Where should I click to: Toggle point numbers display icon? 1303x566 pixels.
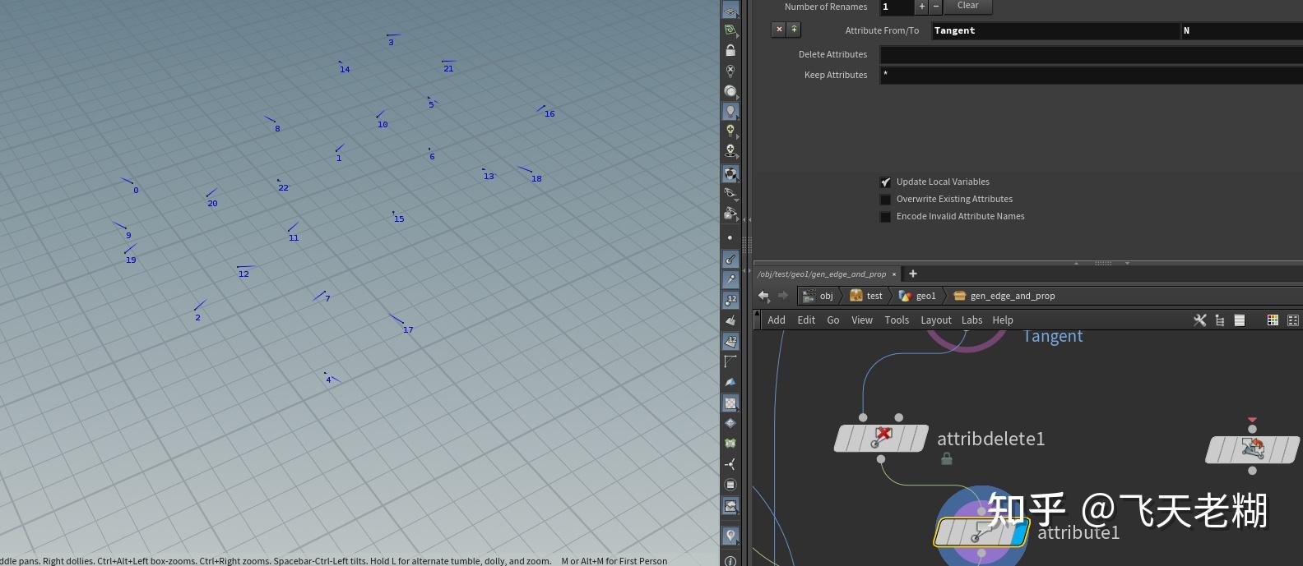(730, 300)
